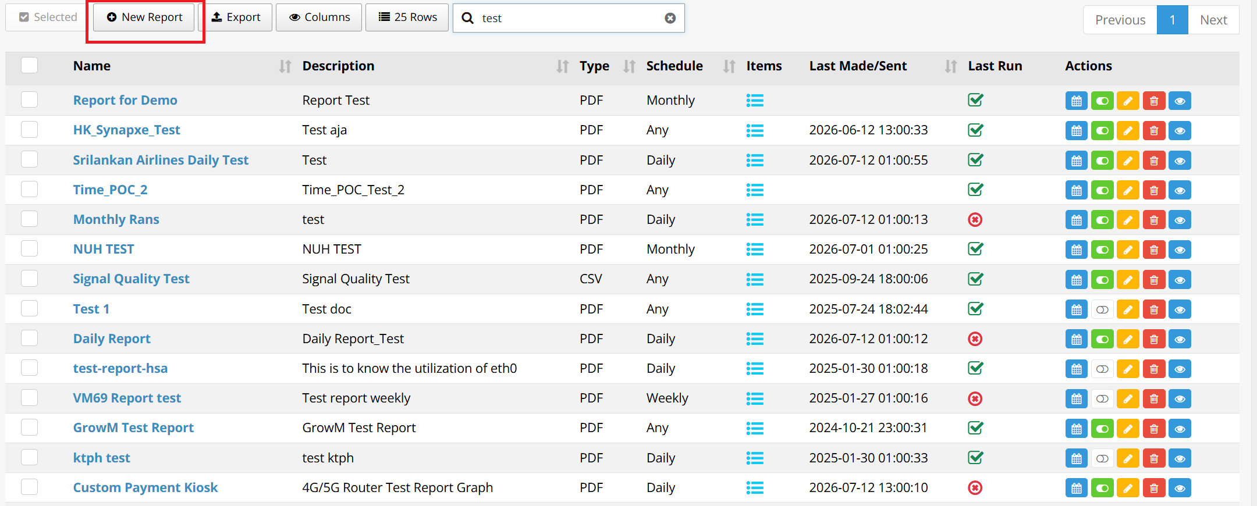View the Signal Quality Test report
The image size is (1257, 506).
[x=1180, y=279]
